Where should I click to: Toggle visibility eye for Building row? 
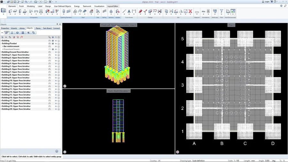click(56, 41)
